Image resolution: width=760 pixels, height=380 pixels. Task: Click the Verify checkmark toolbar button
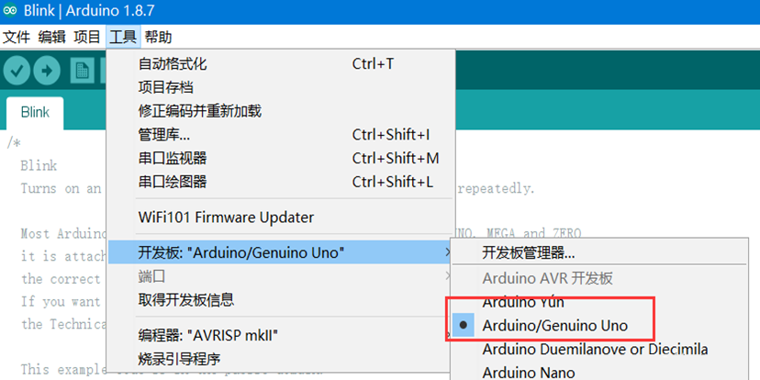coord(17,71)
